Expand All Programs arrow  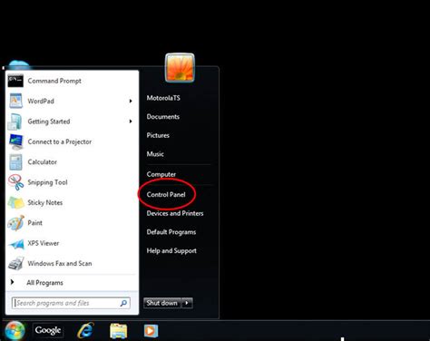click(12, 282)
